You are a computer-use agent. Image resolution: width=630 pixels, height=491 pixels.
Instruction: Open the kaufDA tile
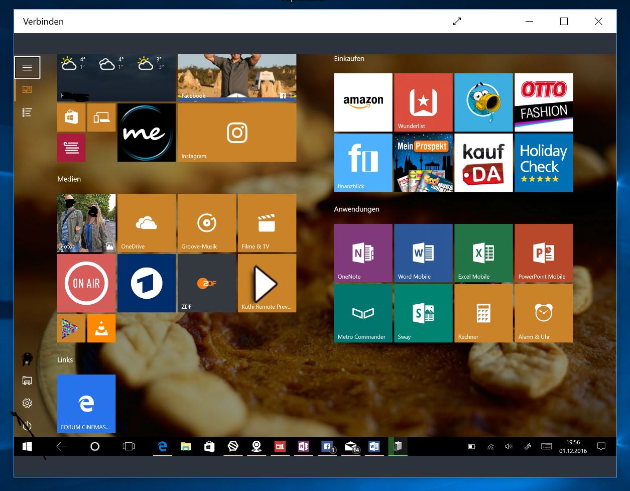point(483,163)
